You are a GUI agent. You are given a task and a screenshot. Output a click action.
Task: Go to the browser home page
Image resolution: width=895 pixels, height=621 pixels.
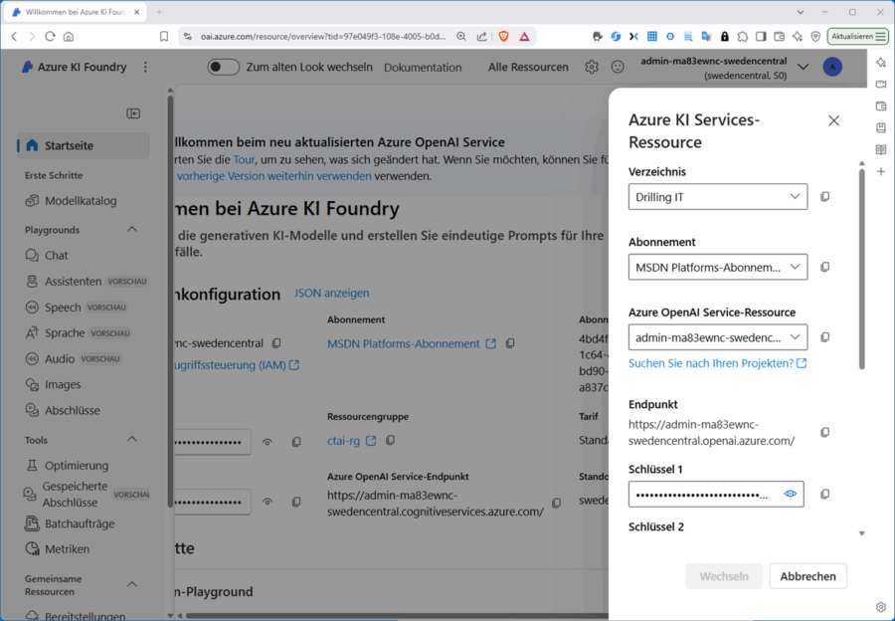pyautogui.click(x=69, y=36)
